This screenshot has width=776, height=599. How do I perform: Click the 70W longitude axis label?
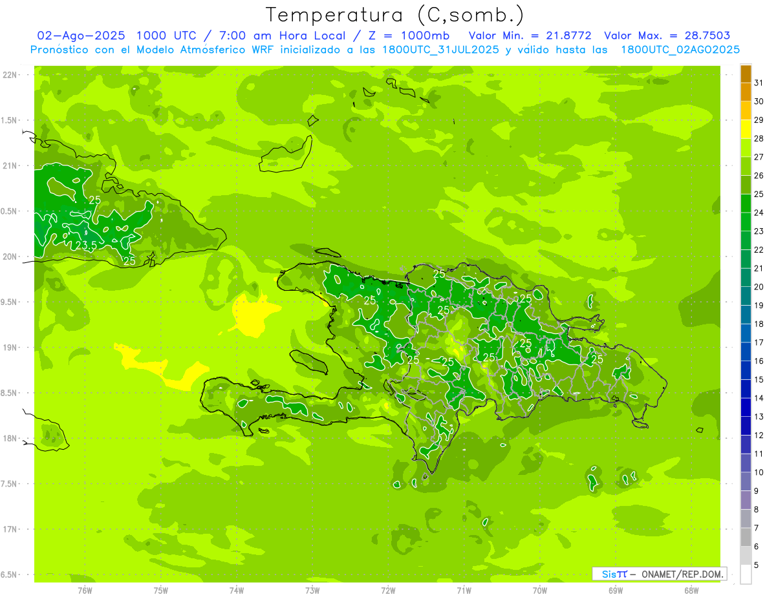pyautogui.click(x=540, y=590)
